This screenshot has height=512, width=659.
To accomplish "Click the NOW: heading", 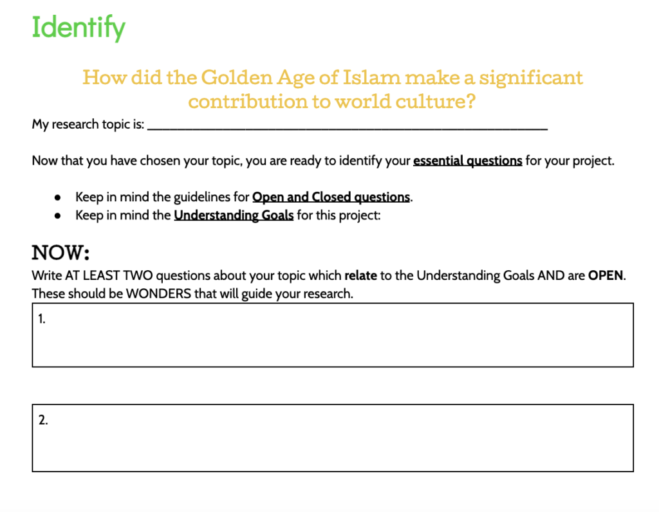I will pyautogui.click(x=60, y=252).
